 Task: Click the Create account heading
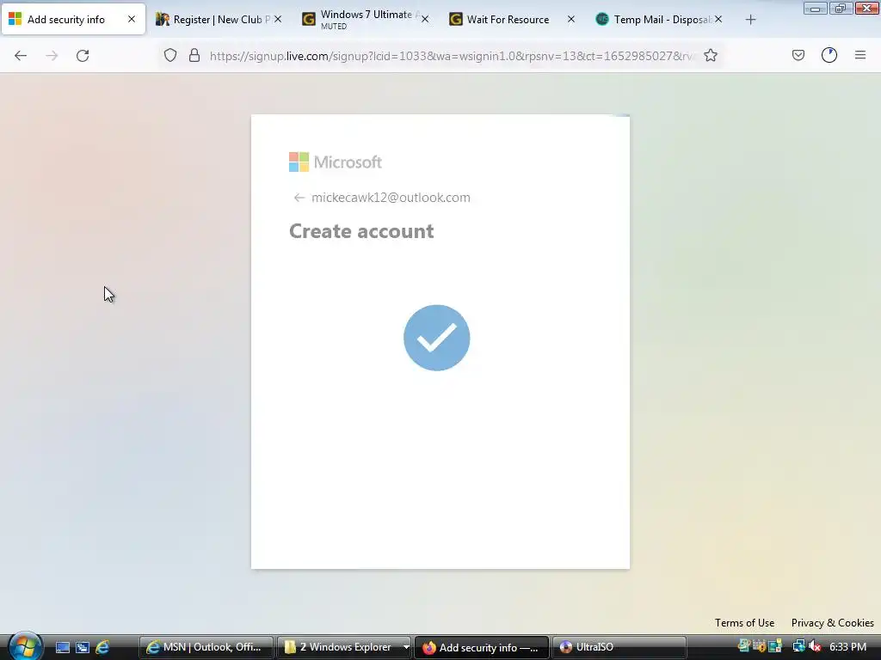(361, 231)
